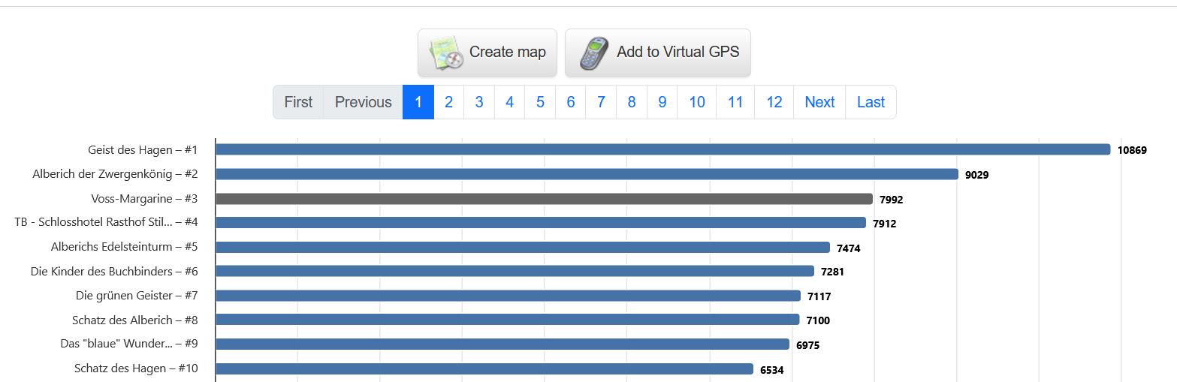Image resolution: width=1177 pixels, height=382 pixels.
Task: Select current page 1 in pagination
Action: (x=418, y=102)
